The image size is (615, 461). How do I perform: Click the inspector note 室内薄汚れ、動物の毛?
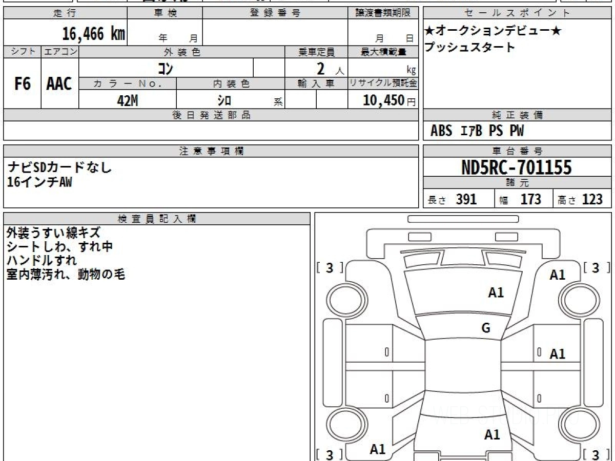click(x=66, y=275)
